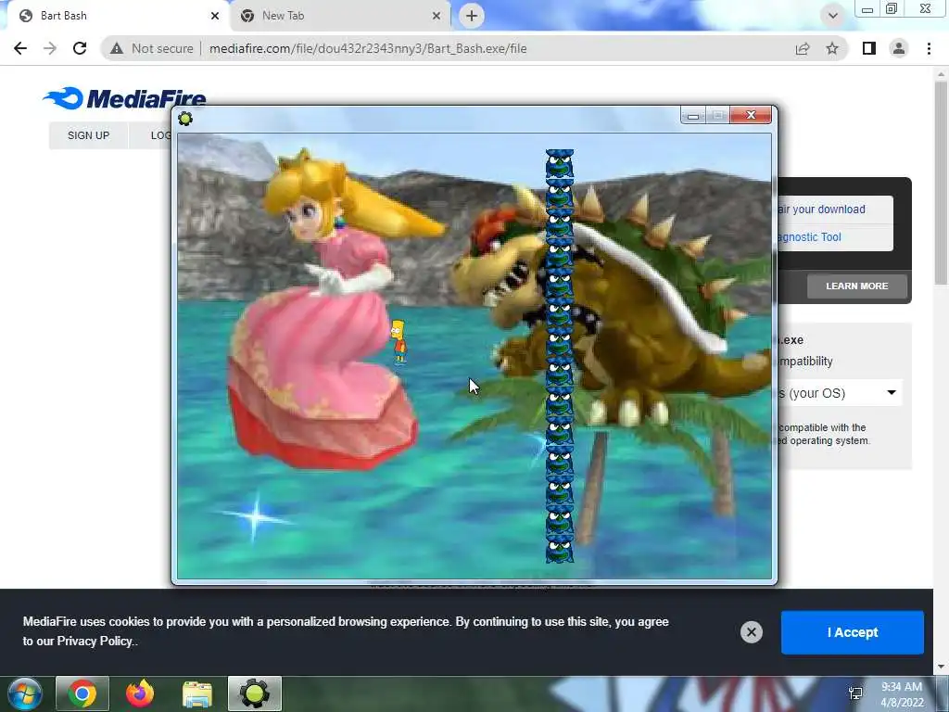Open the Diagnostic Tool link

(x=810, y=237)
